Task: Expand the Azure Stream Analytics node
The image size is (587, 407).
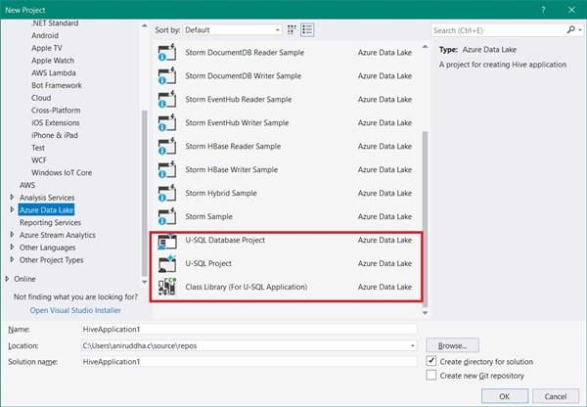Action: (x=12, y=235)
